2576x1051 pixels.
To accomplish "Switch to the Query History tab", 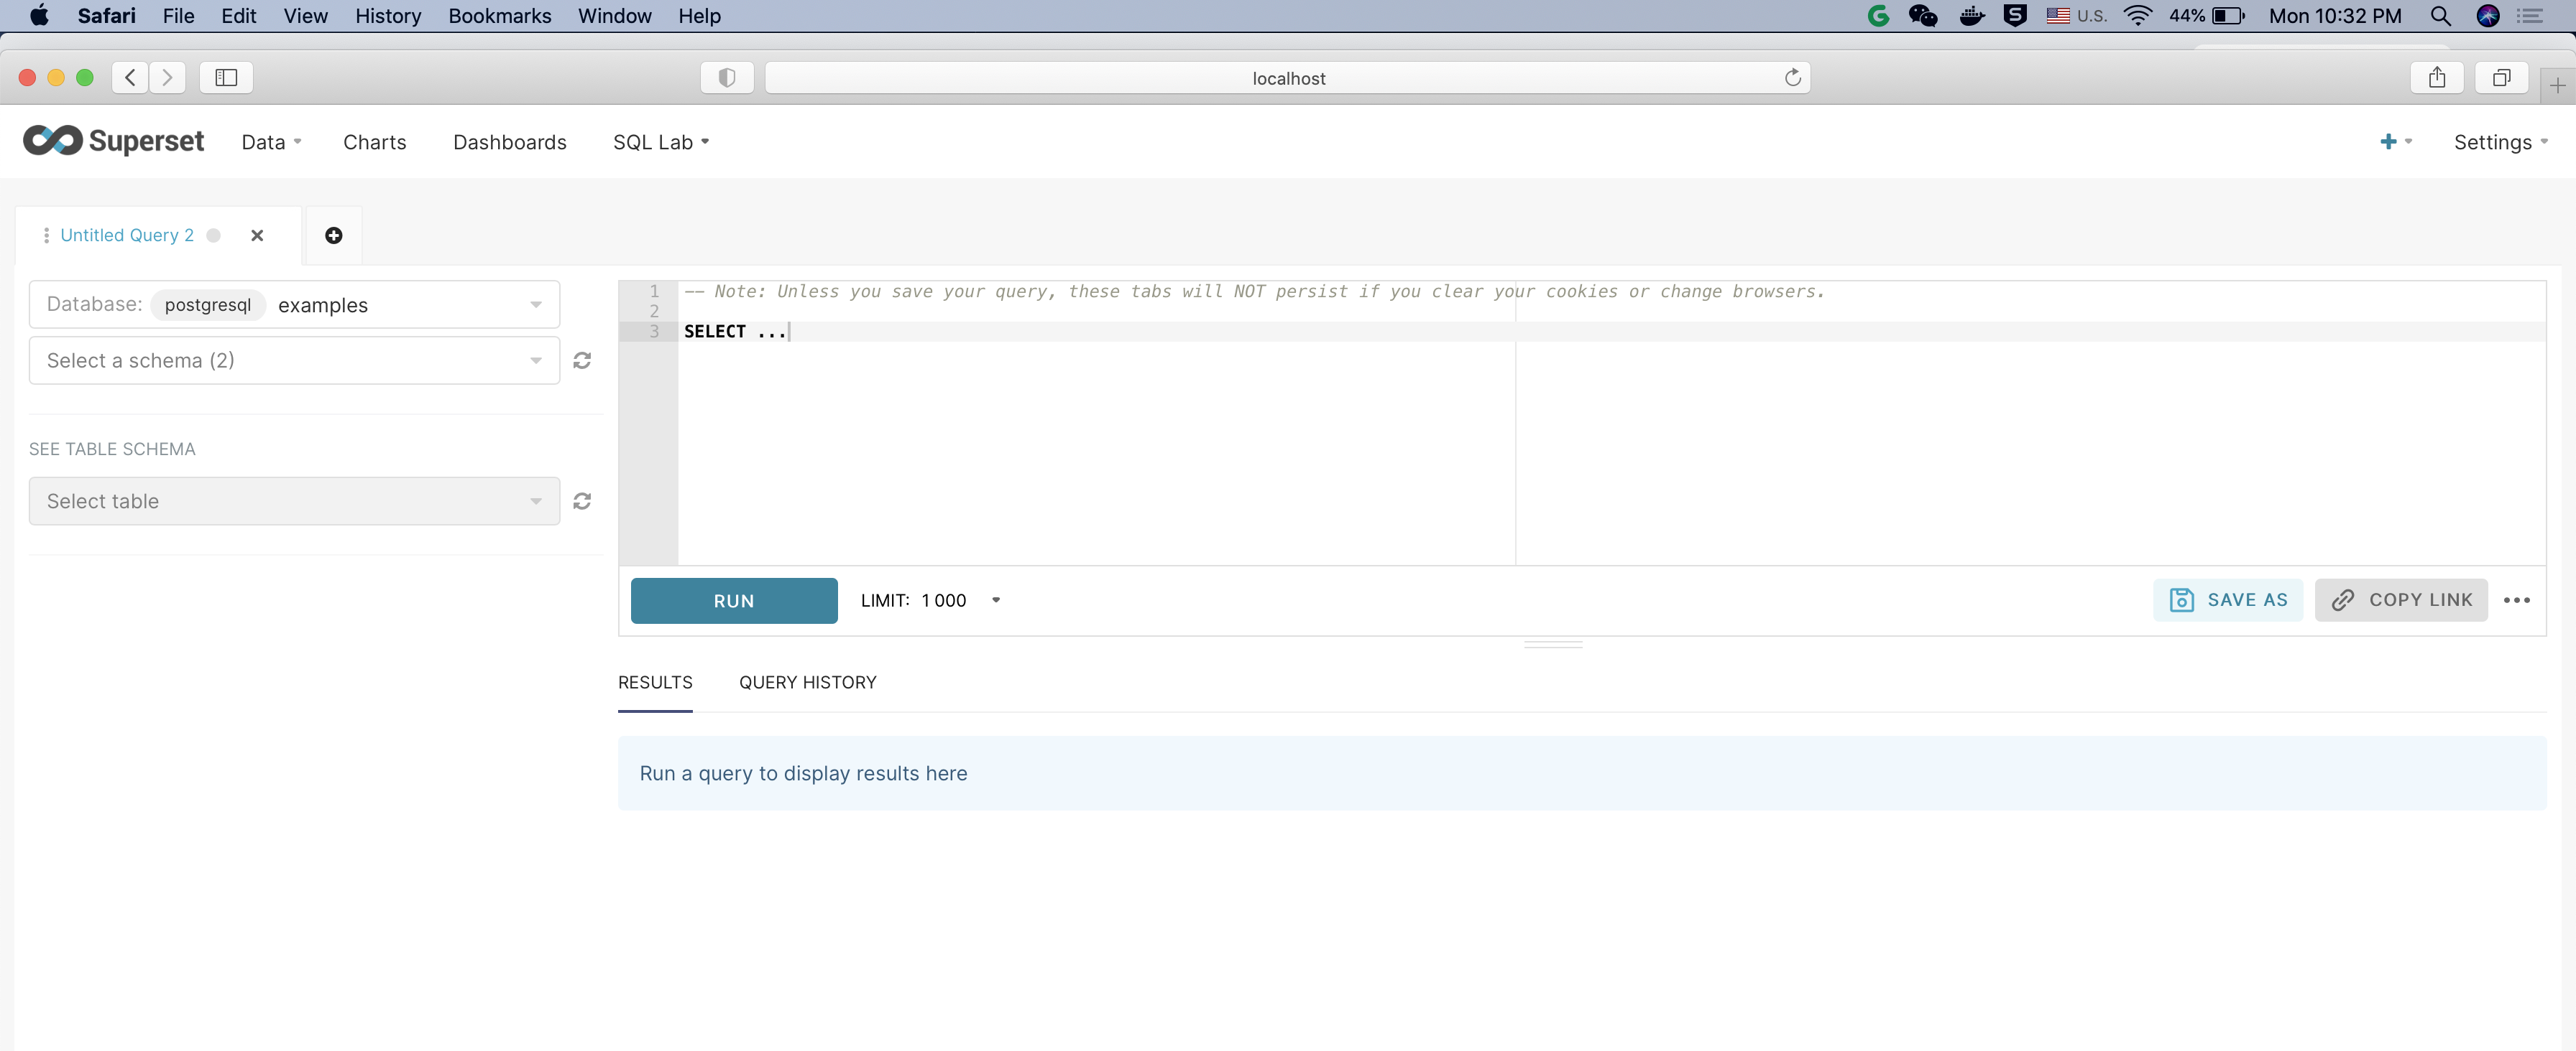I will pos(807,682).
